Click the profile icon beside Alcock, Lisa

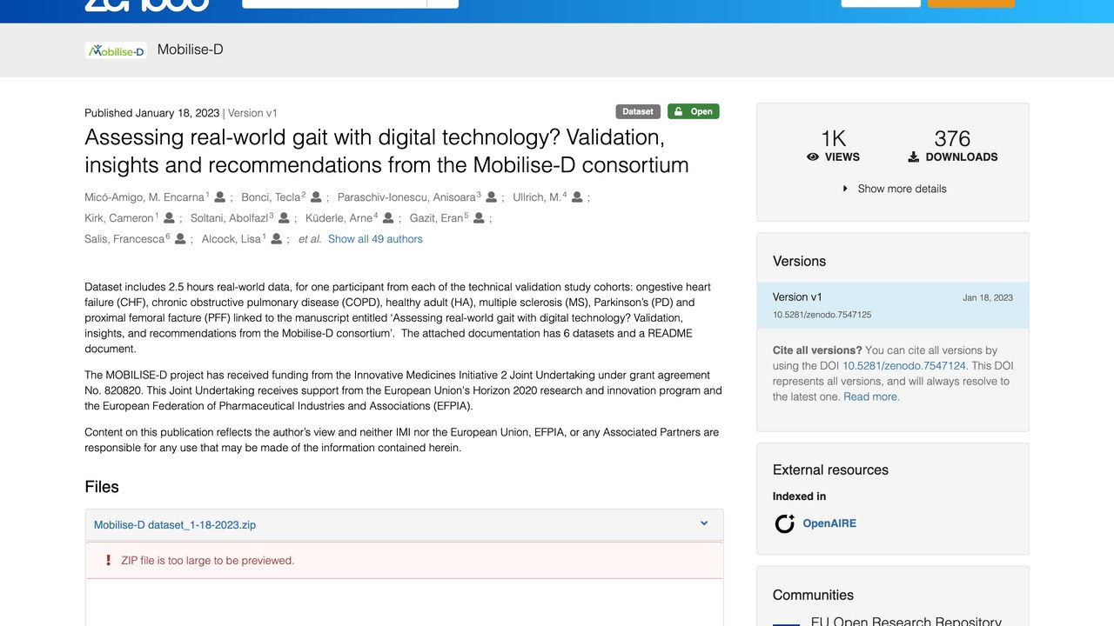pyautogui.click(x=277, y=239)
